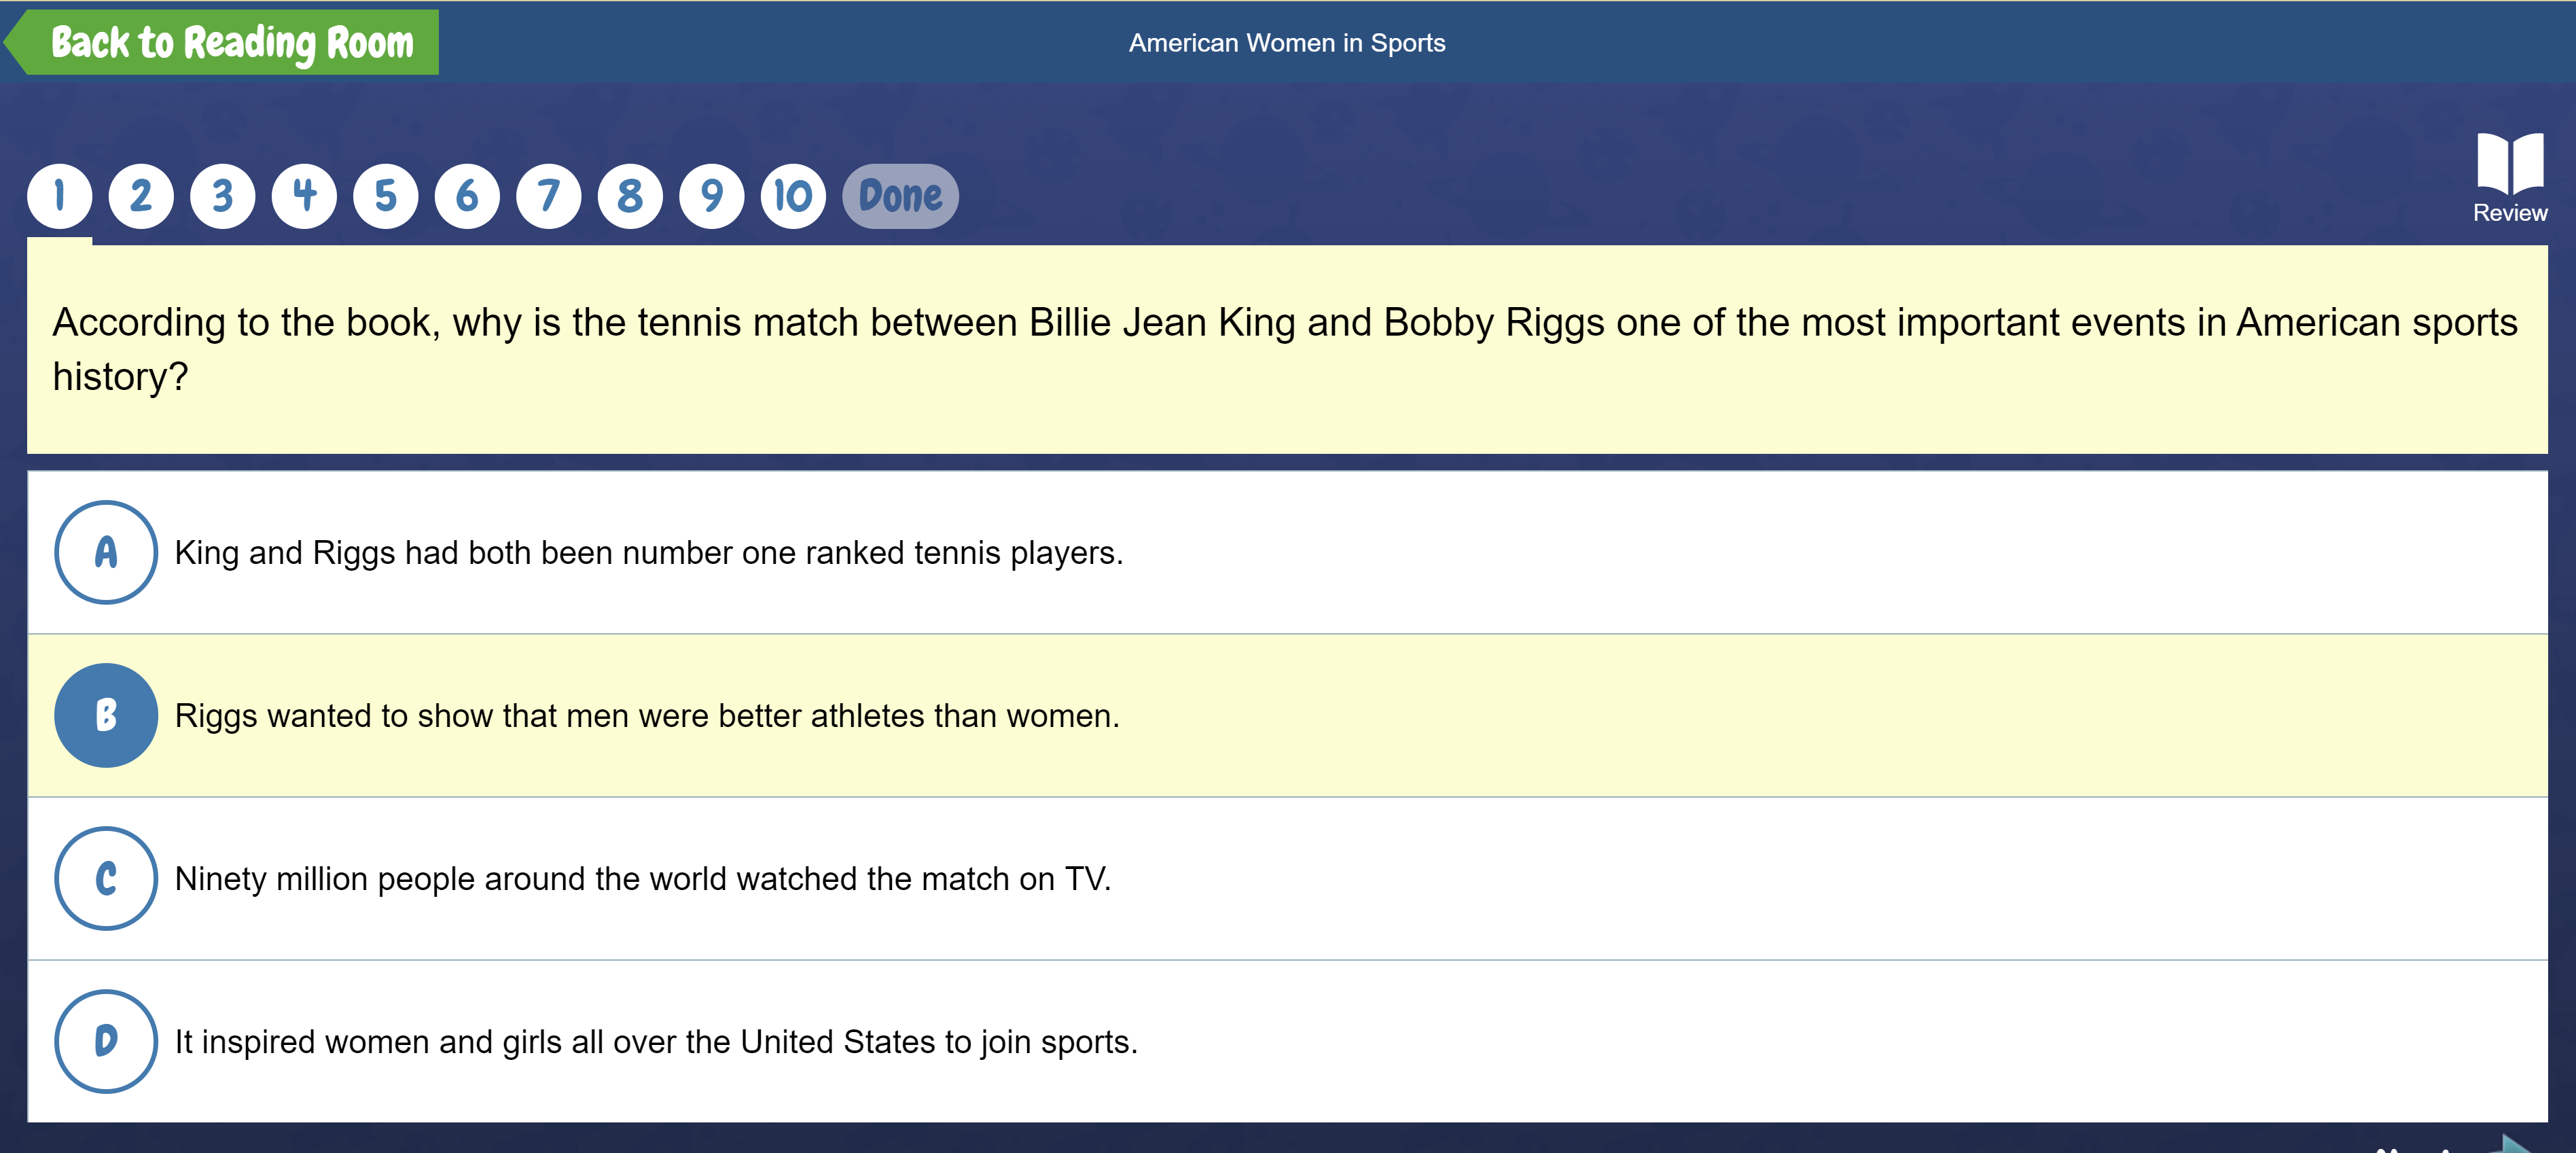Switch to question 9

712,196
